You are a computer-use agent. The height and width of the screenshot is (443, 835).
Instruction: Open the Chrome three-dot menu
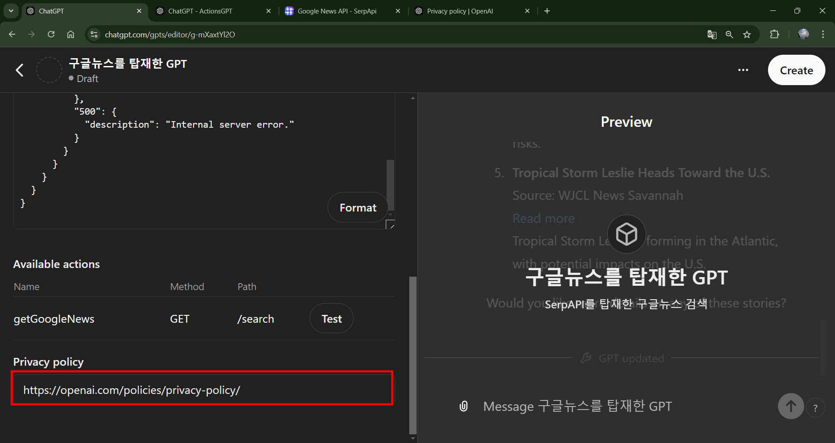(823, 34)
